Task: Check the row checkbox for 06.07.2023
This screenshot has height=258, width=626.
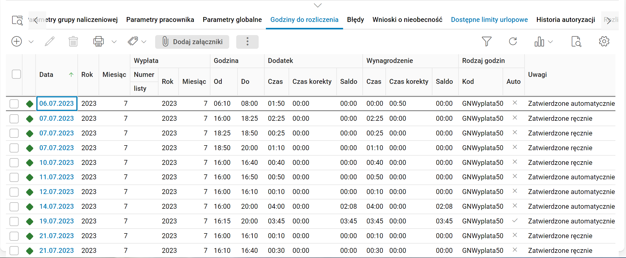Action: [14, 104]
